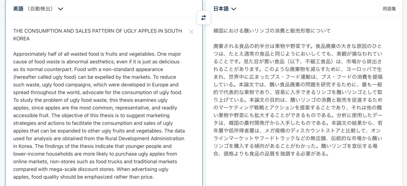Open the 用語集 glossary button
The image size is (407, 186).
pos(389,9)
